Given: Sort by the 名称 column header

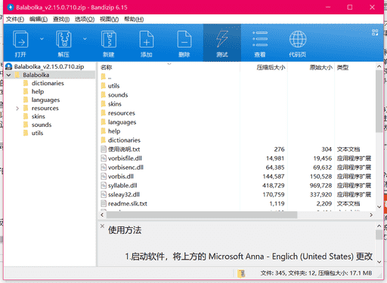Looking at the screenshot, I should coord(106,67).
